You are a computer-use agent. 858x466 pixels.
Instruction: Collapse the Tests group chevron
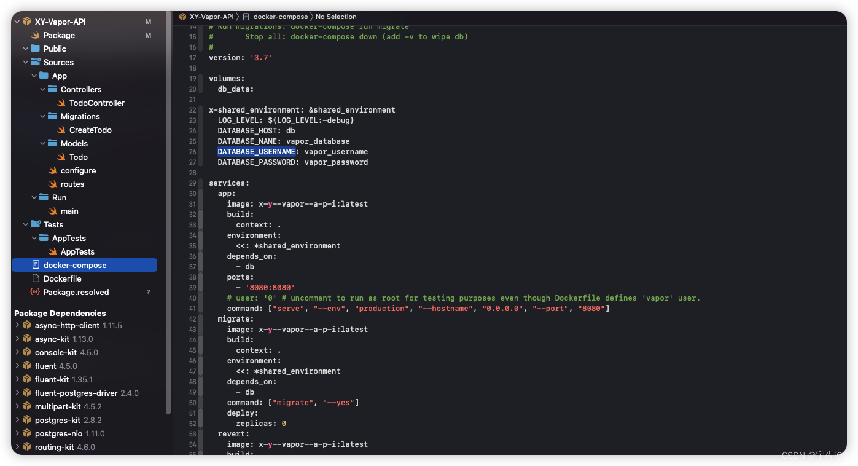26,224
